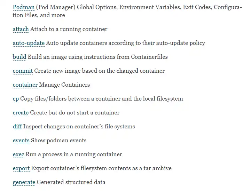
Task: Click the 'Generated structured data' description text
Action: click(71, 182)
